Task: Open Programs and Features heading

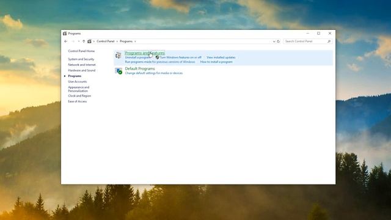Action: (145, 53)
